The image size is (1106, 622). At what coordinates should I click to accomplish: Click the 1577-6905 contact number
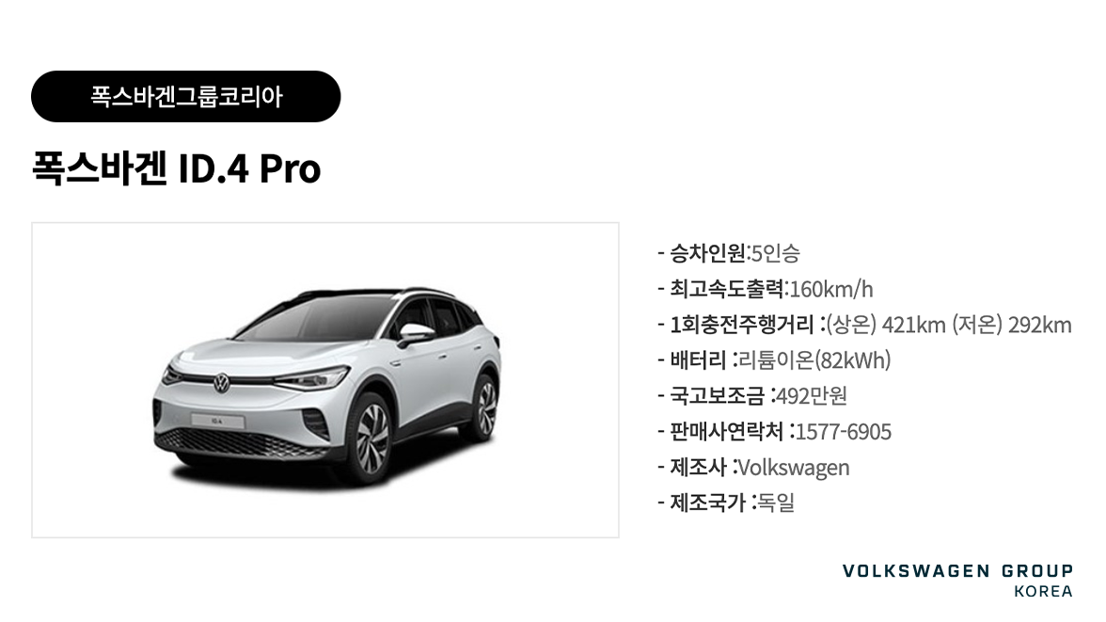844,431
